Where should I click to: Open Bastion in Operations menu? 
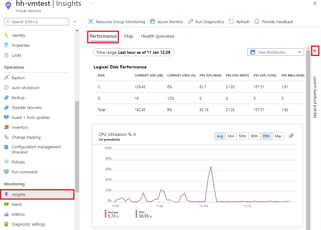point(18,78)
